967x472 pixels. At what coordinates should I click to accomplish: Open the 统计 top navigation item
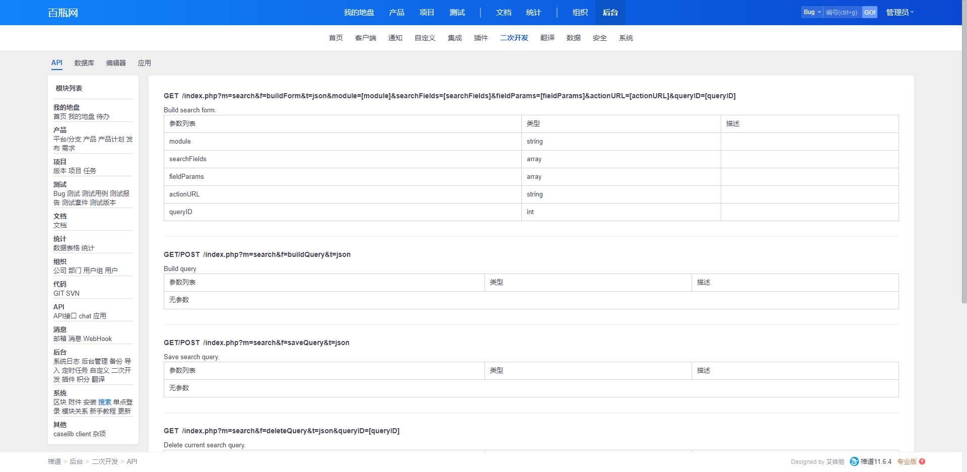coord(533,13)
